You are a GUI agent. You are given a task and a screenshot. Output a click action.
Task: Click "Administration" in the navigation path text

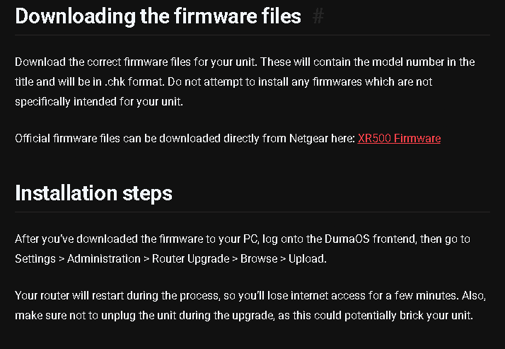click(x=104, y=258)
